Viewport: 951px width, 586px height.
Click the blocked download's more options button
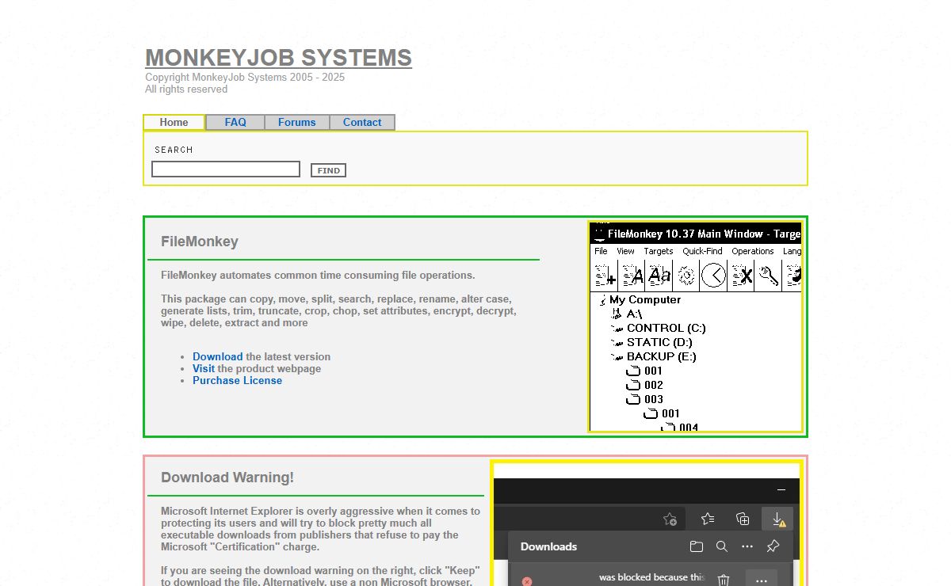pos(762,580)
